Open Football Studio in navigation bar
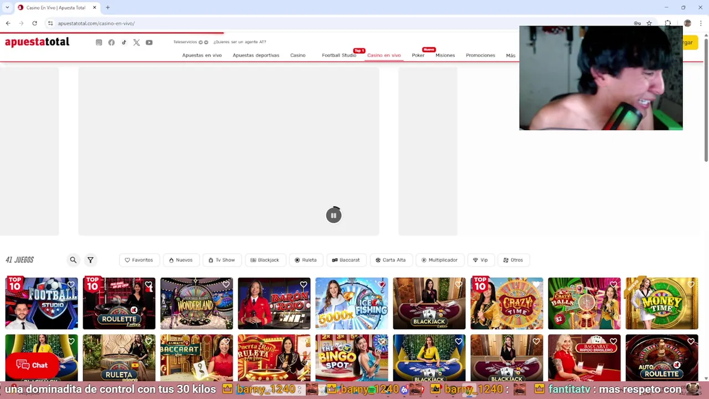The width and height of the screenshot is (709, 399). [339, 55]
